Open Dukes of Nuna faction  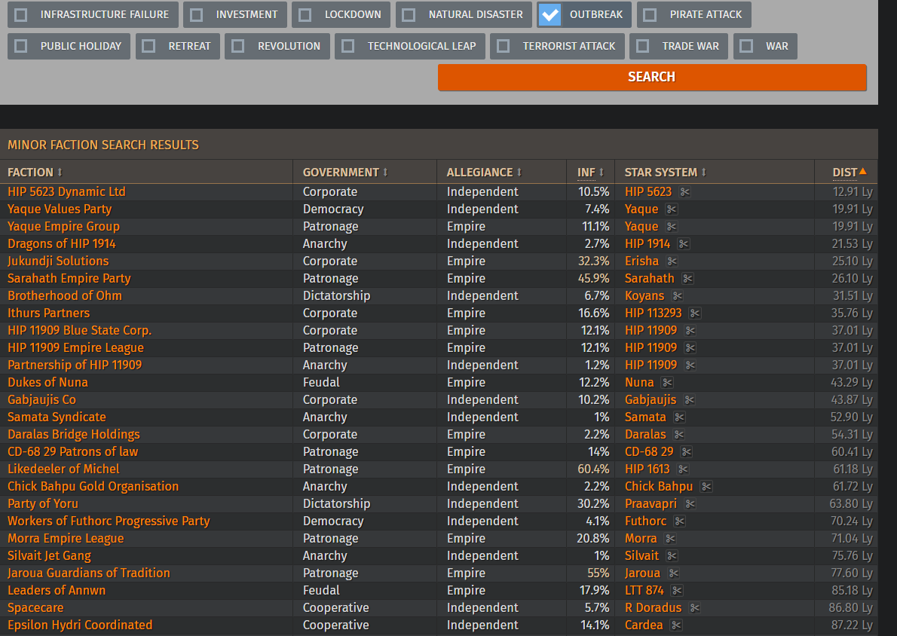tap(47, 383)
